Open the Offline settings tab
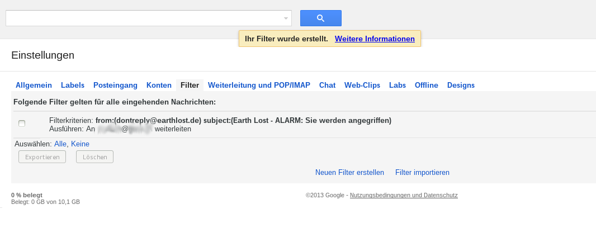The image size is (596, 228). [x=427, y=85]
